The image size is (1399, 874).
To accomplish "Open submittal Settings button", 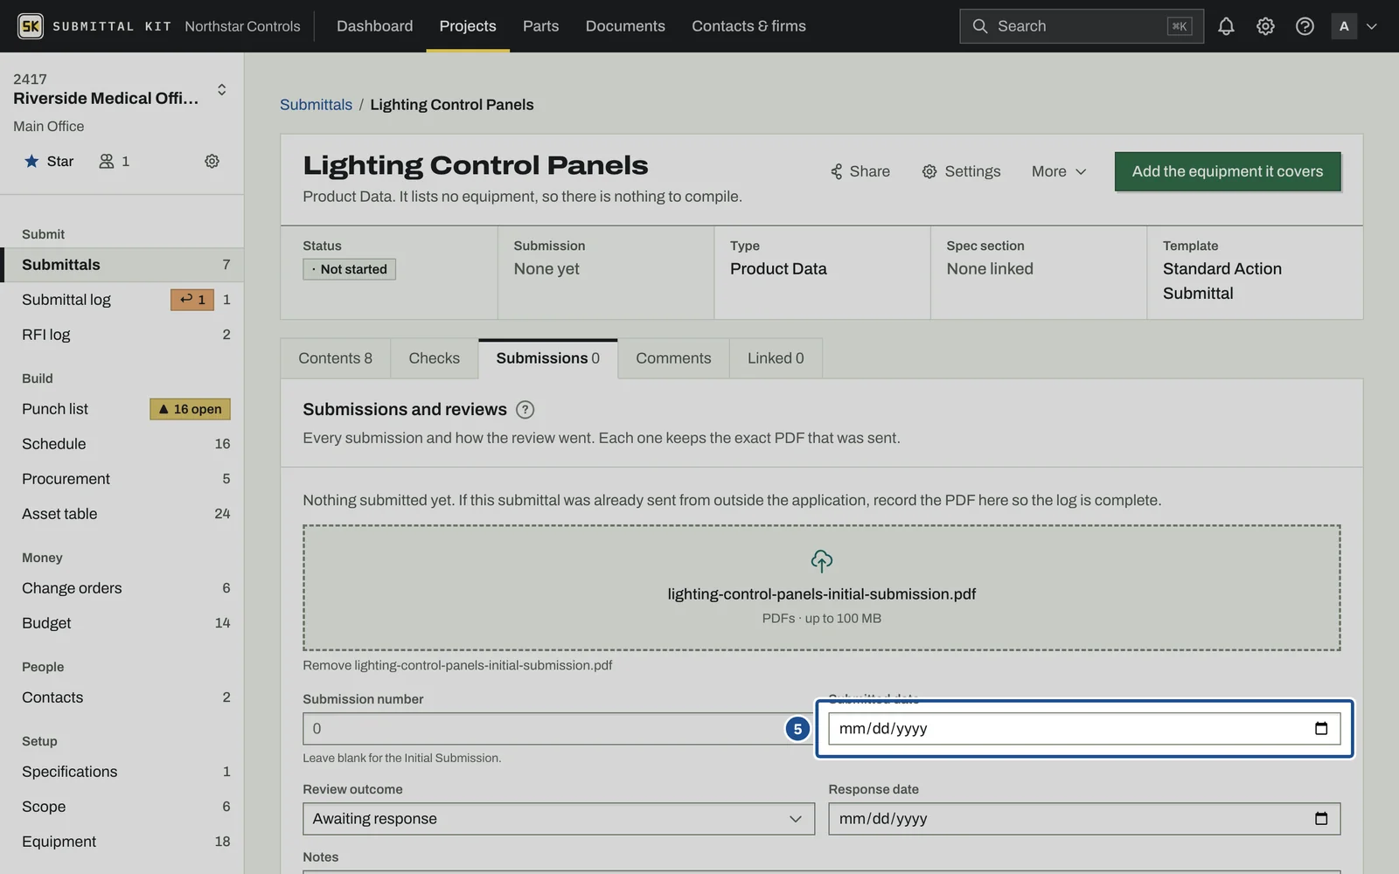I will click(x=961, y=171).
